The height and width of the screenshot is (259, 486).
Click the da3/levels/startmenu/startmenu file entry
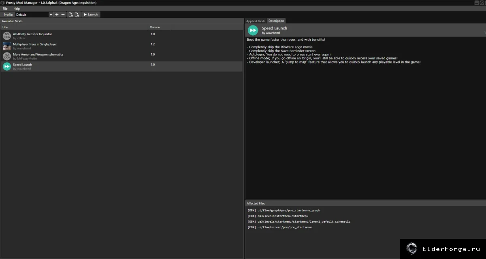tap(278, 216)
